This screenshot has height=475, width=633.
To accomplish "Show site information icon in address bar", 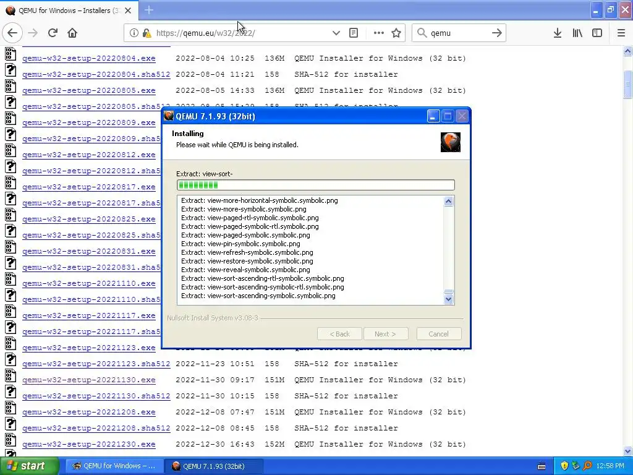I will (134, 33).
